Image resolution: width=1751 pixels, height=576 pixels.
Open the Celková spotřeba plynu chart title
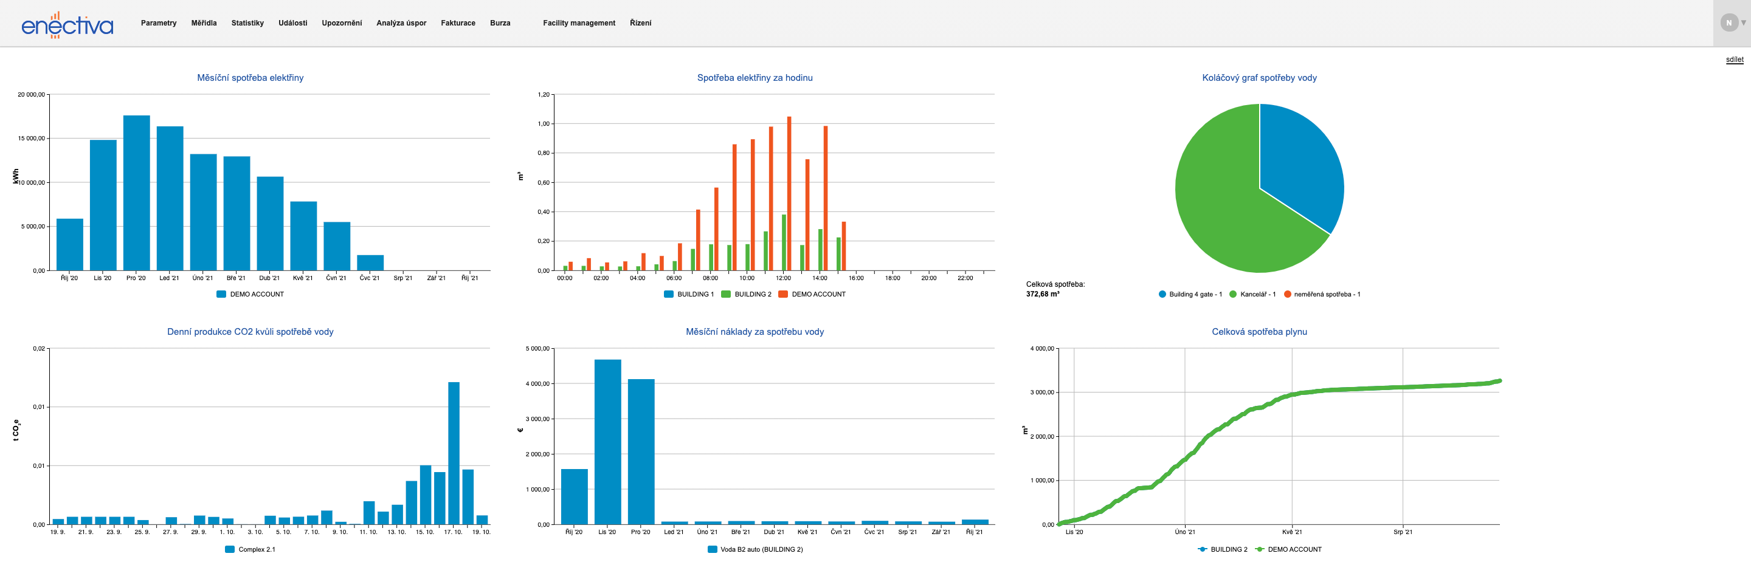[x=1259, y=332]
